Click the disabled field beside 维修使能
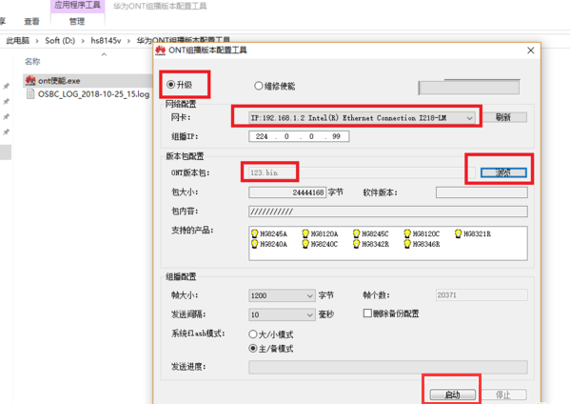This screenshot has height=404, width=570. pos(469,88)
